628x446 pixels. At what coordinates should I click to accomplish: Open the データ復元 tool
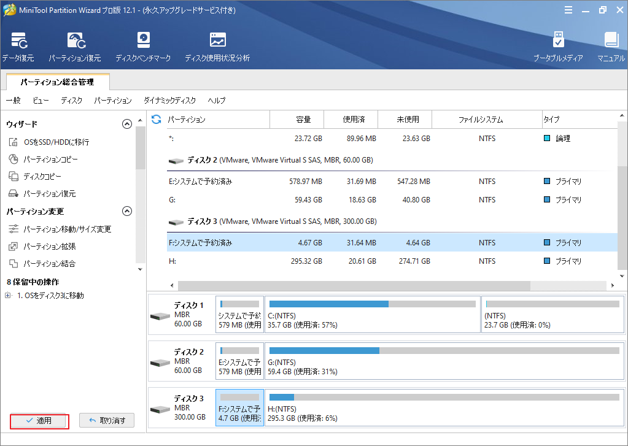[x=18, y=47]
